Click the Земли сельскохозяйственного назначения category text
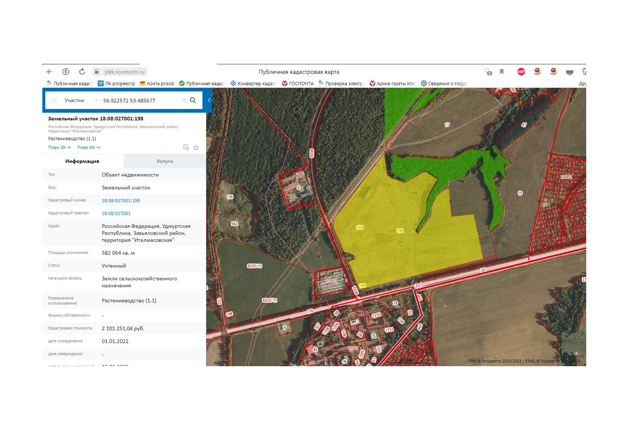Screen dimensions: 631x446 coord(139,282)
